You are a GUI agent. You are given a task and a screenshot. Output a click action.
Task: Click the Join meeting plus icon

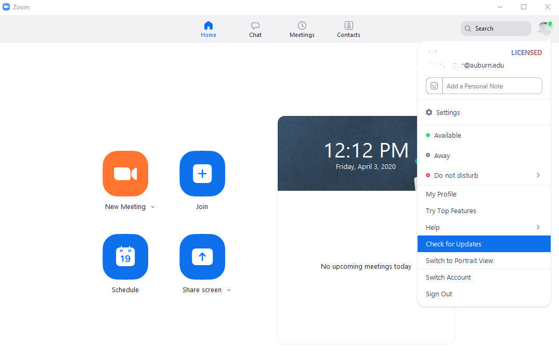pyautogui.click(x=202, y=174)
